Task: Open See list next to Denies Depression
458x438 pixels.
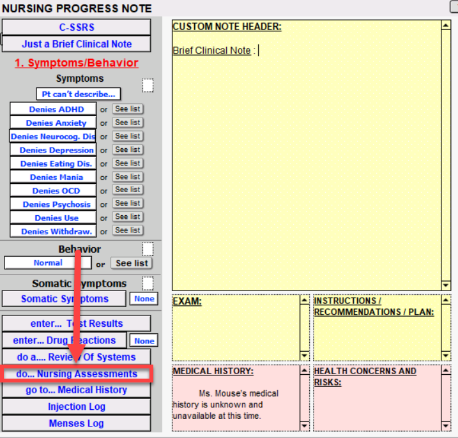Action: click(x=128, y=149)
